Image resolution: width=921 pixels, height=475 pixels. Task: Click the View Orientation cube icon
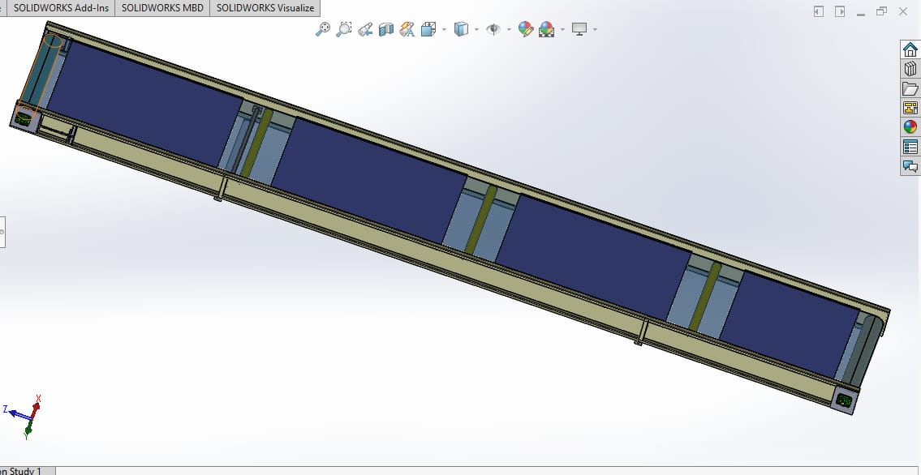click(428, 28)
